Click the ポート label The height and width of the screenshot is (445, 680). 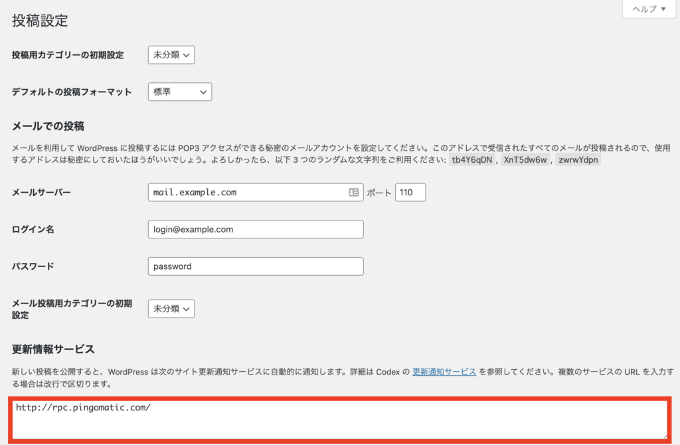[379, 193]
